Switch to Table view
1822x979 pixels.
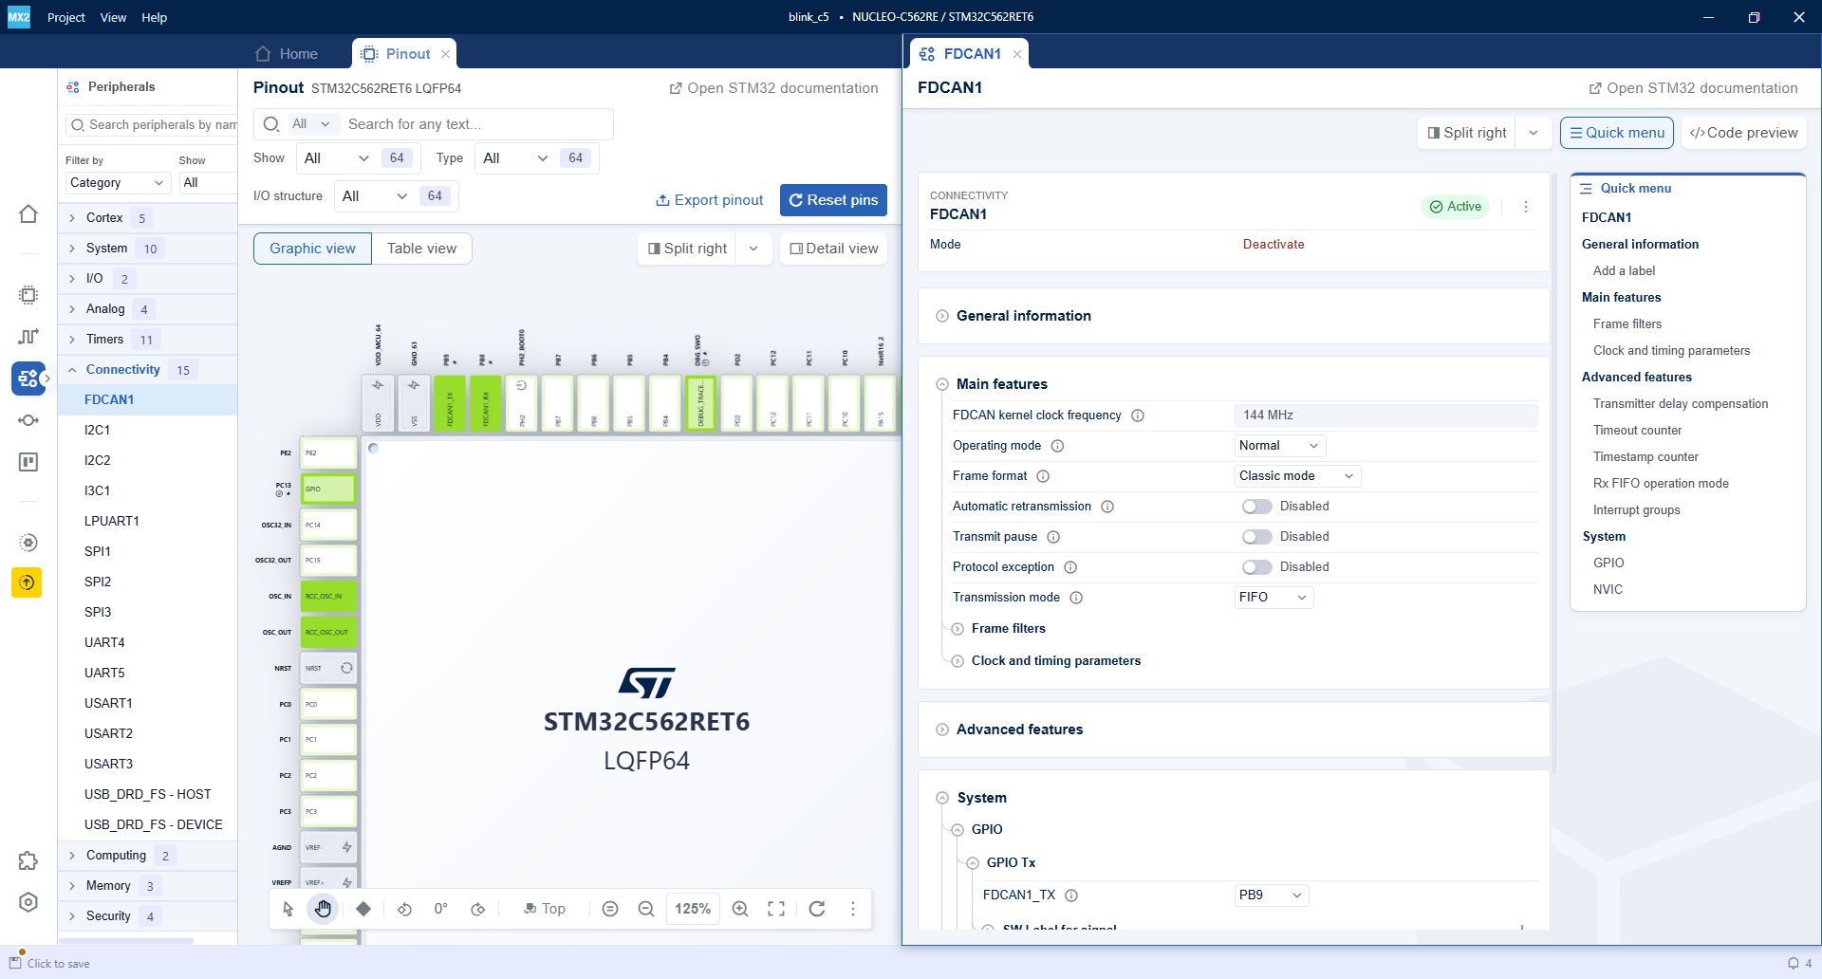(421, 249)
